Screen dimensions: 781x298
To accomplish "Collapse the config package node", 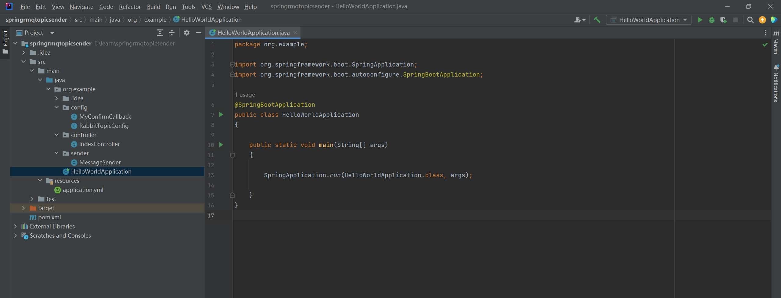I will coord(56,107).
